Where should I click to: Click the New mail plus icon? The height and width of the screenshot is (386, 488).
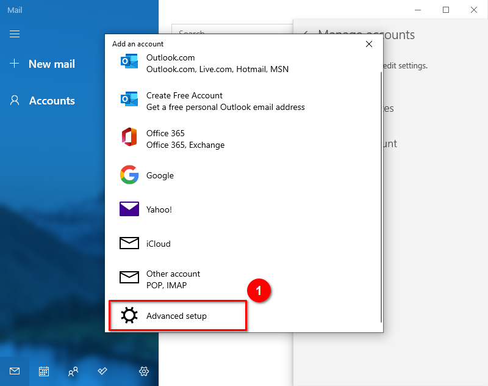(14, 64)
